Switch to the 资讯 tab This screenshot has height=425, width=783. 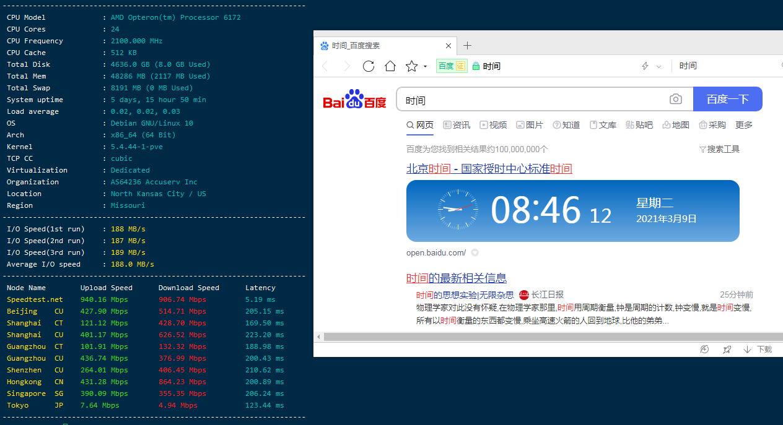(457, 125)
